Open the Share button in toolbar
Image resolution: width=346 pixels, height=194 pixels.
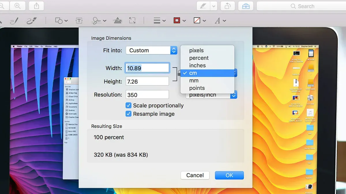36,6
